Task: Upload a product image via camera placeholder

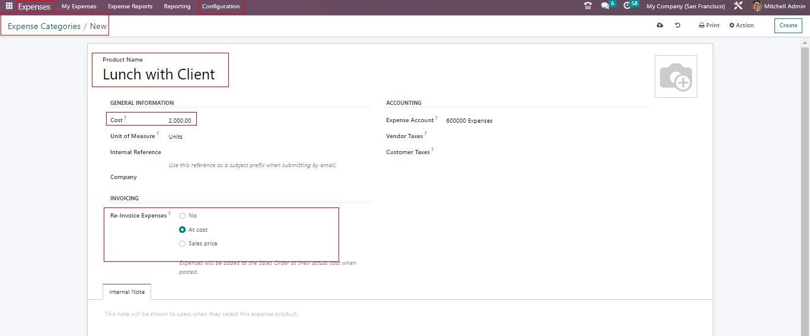Action: (x=675, y=76)
